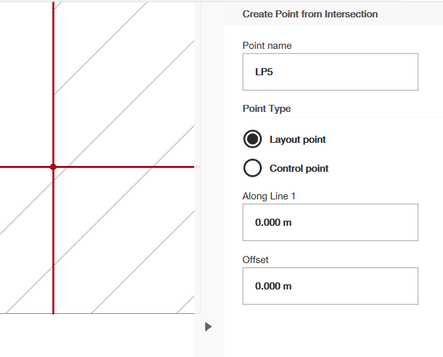
Task: Click the "Point Type" section heading
Action: coord(266,109)
